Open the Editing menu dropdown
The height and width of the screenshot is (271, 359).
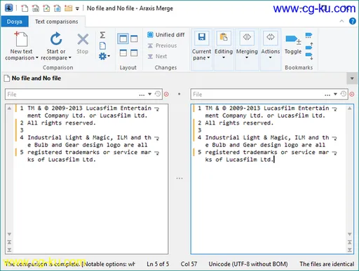point(224,57)
